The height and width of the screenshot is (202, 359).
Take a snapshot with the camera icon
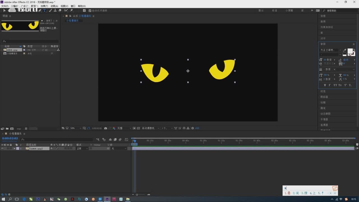coord(105,128)
